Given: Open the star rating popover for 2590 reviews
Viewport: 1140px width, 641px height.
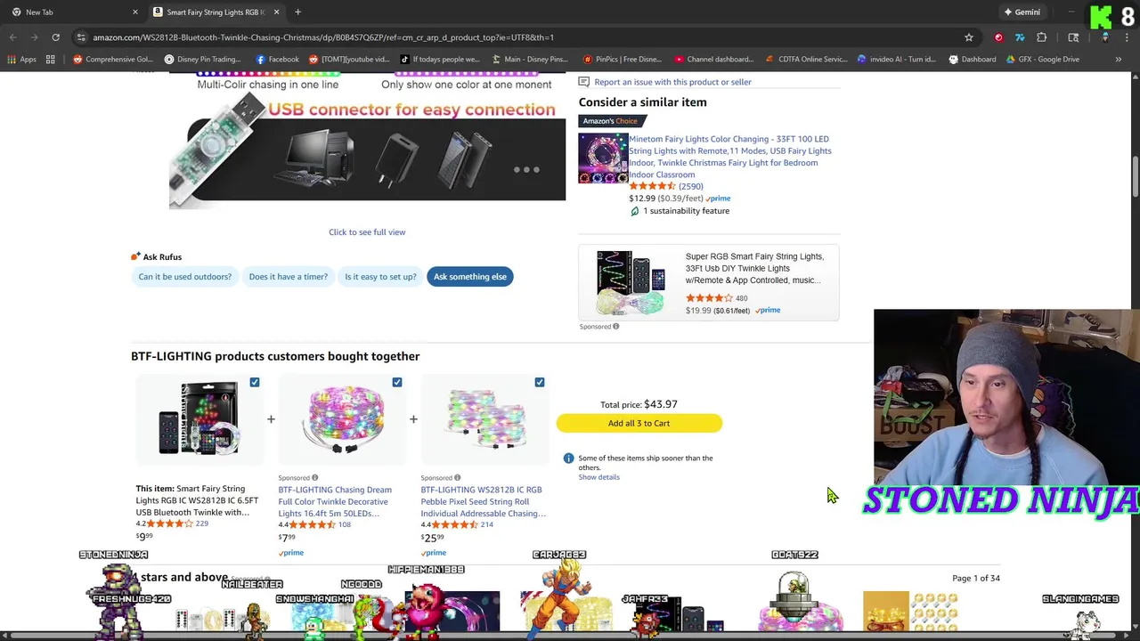Looking at the screenshot, I should 652,187.
